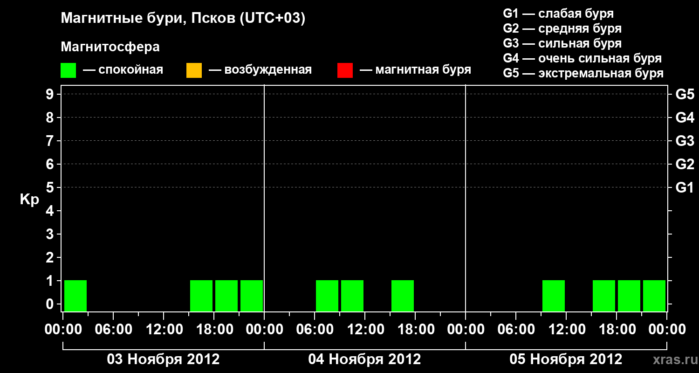
Task: Click the green bar for 04 Ноября 15:00–18:00
Action: (403, 296)
